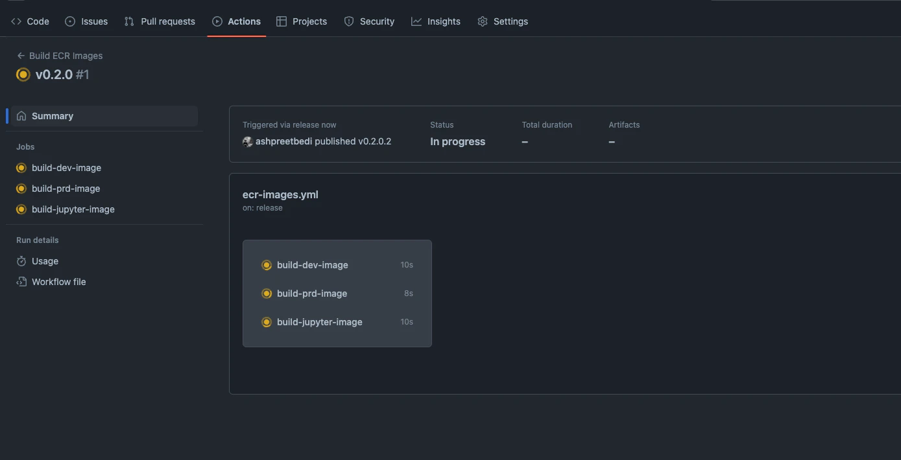
Task: Click the Usage stopwatch icon
Action: 21,260
